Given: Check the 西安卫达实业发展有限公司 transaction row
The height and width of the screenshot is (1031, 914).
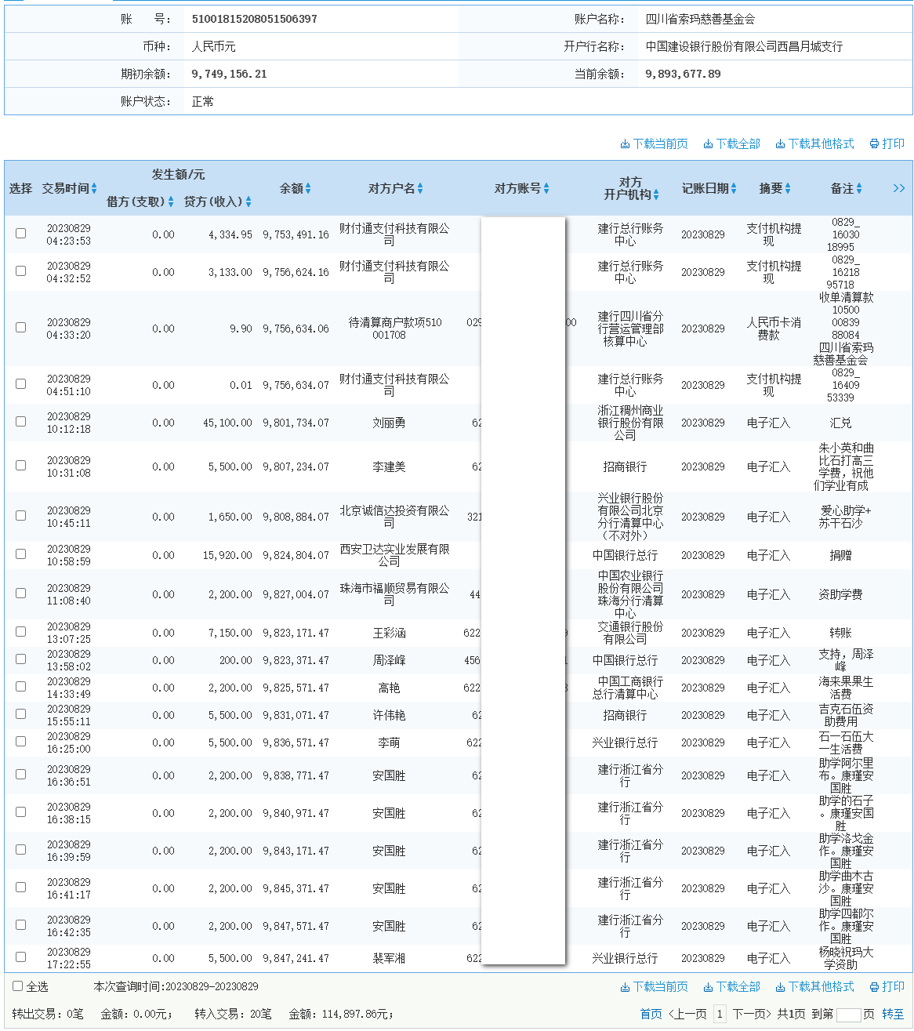Looking at the screenshot, I should pyautogui.click(x=21, y=554).
